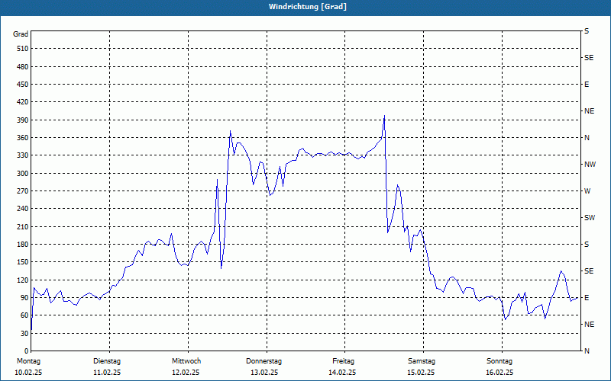
Task: Click the 'NW' compass label on the right axis
Action: 590,165
